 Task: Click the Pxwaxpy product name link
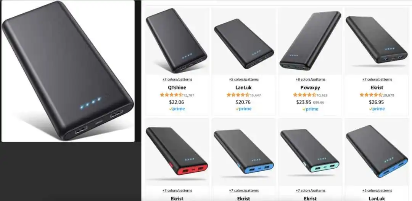click(310, 88)
